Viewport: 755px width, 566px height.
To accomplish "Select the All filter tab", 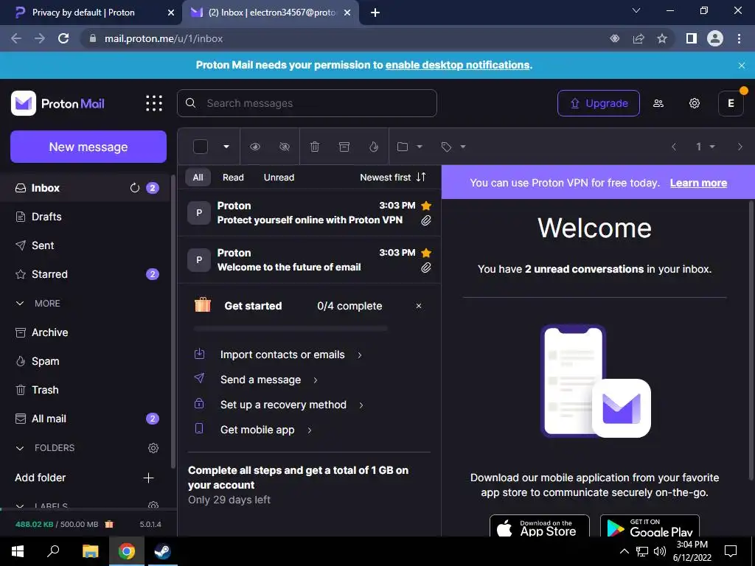I will click(x=198, y=177).
